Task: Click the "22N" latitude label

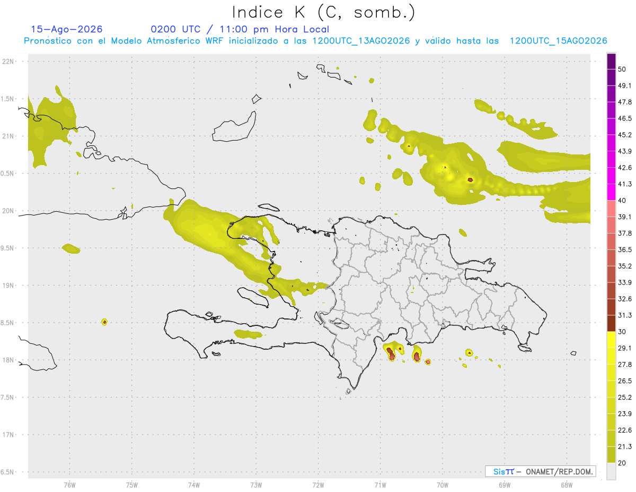Action: point(9,62)
